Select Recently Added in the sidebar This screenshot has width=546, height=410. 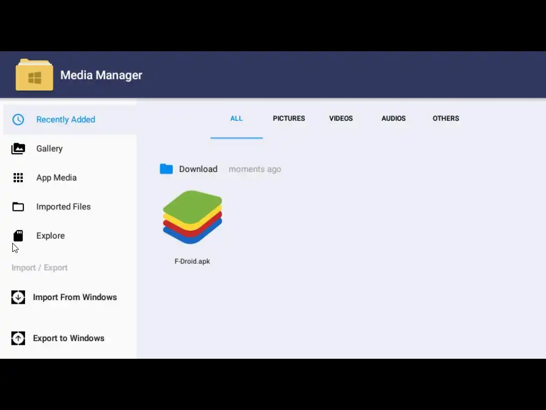pyautogui.click(x=70, y=120)
